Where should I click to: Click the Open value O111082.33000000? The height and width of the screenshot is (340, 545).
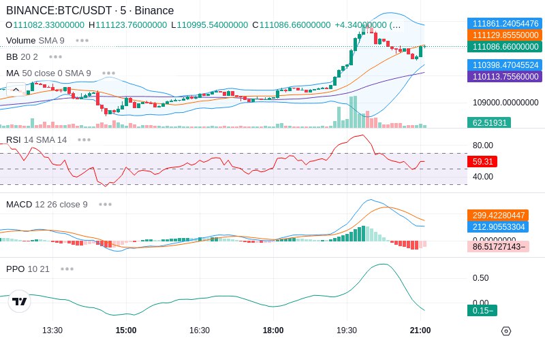coord(45,25)
